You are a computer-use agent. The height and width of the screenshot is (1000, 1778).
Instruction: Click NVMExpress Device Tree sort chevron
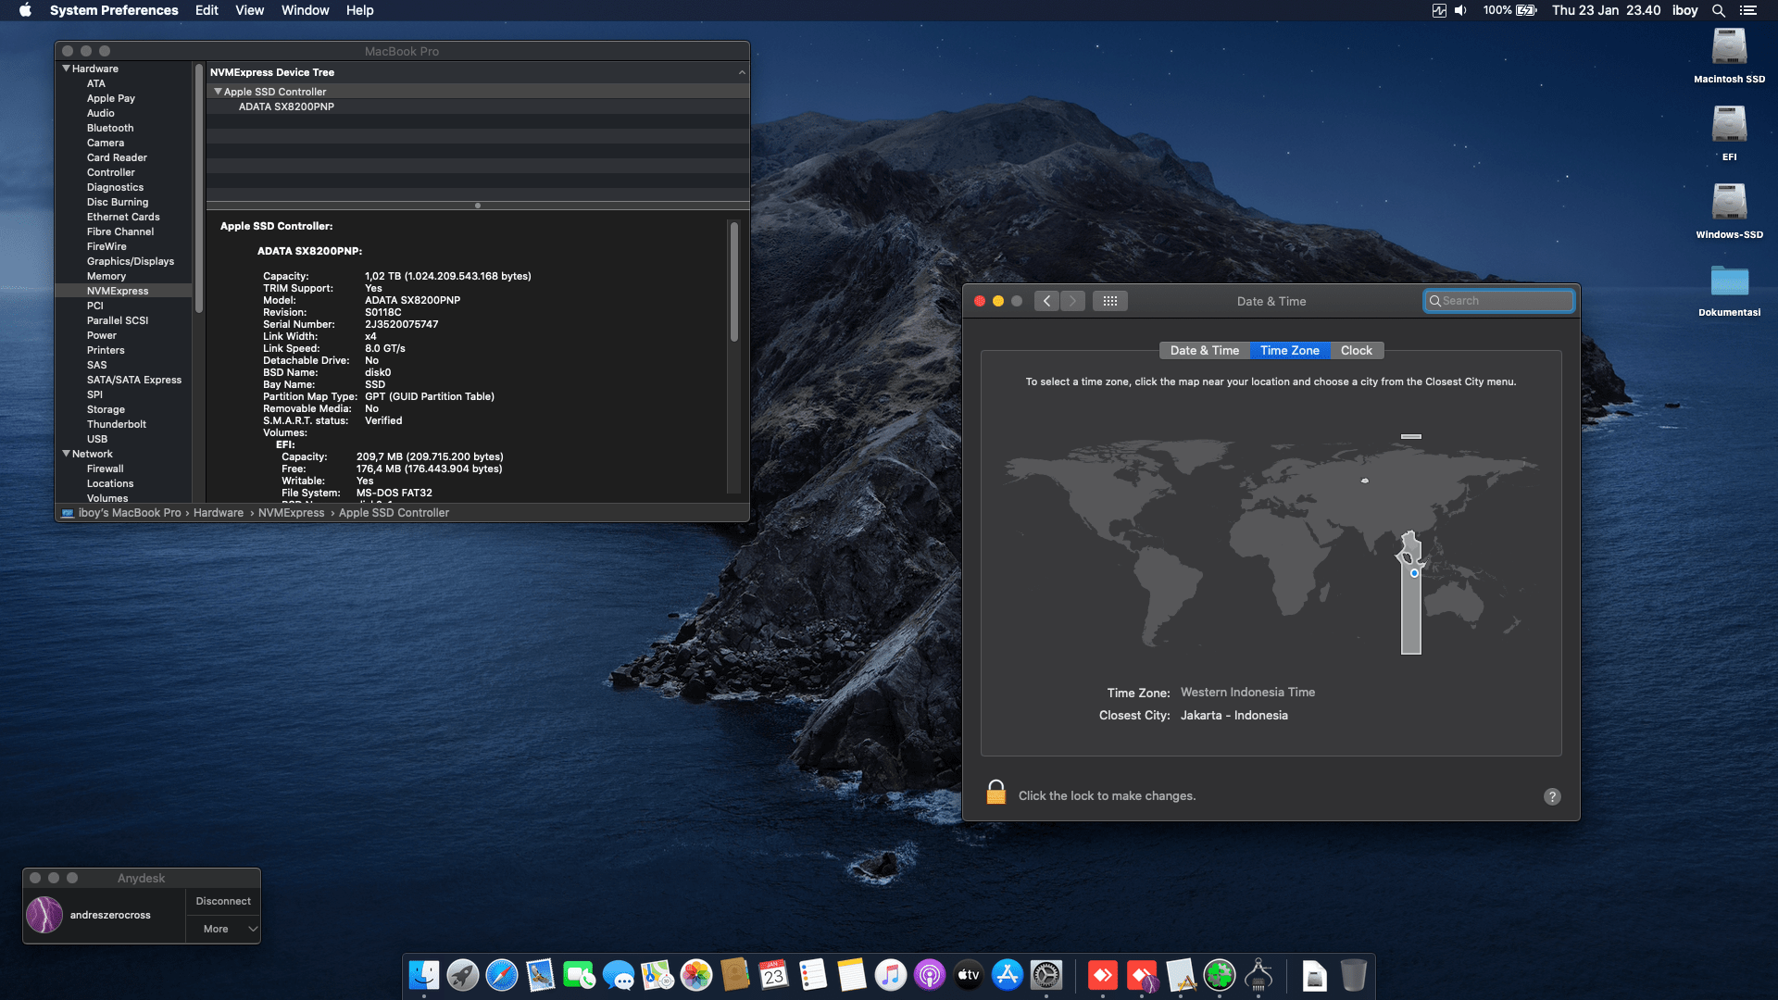[742, 72]
